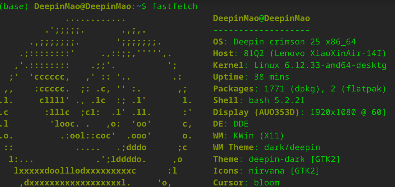Image resolution: width=395 pixels, height=187 pixels.
Task: Select the "Deepin crimson 25 x86_64" value
Action: (295, 42)
